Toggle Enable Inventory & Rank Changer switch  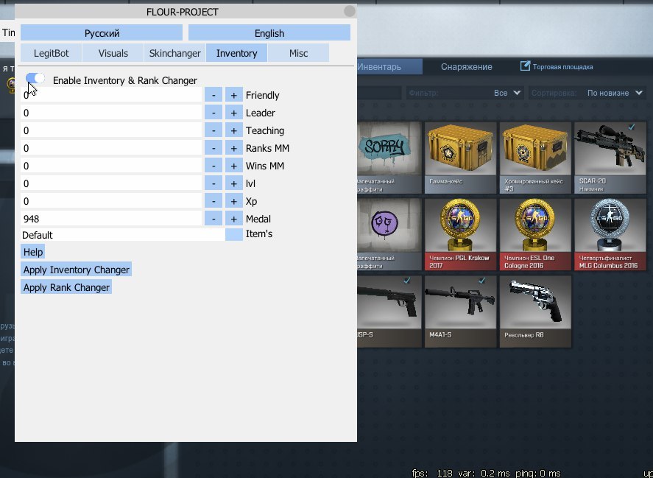[35, 78]
